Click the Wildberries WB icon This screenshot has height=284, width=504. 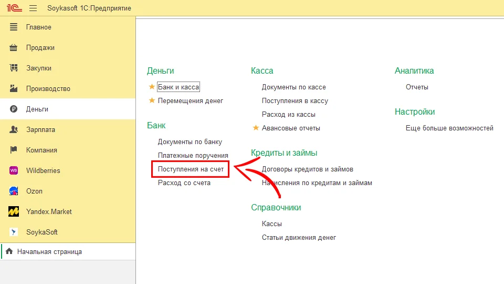[x=14, y=170]
